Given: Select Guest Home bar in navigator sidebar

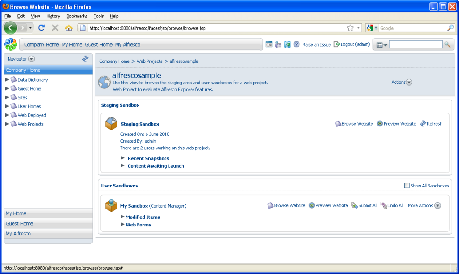Looking at the screenshot, I should (x=48, y=223).
